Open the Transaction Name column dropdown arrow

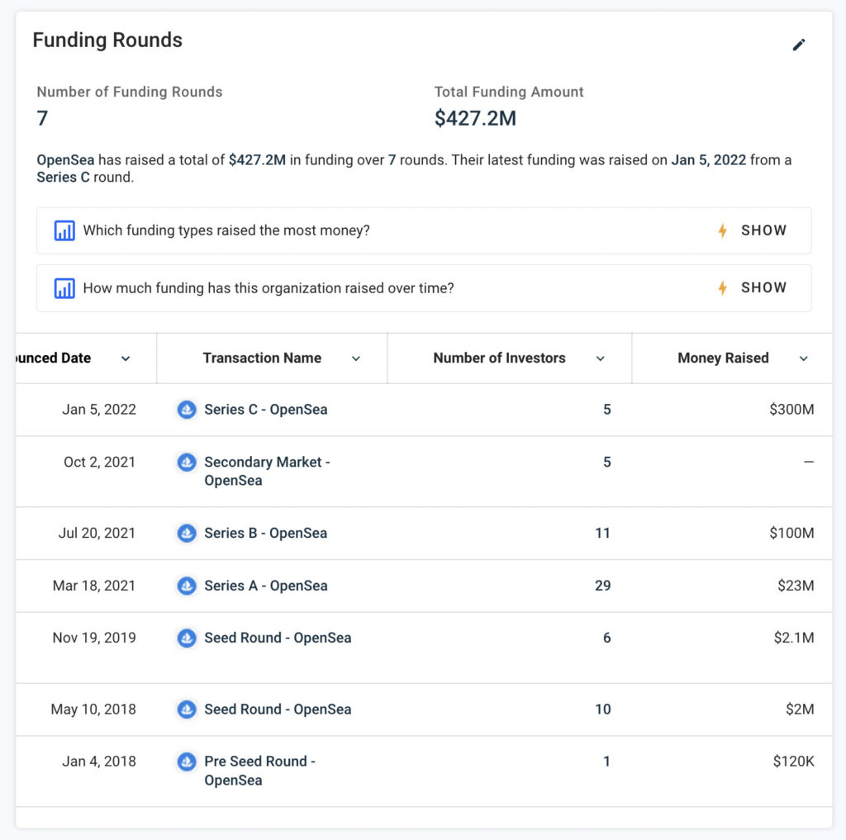(x=356, y=358)
